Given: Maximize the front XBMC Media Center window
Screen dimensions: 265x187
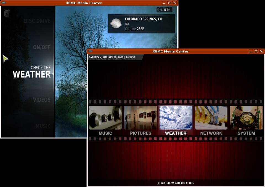Looking at the screenshot, I should (256, 51).
